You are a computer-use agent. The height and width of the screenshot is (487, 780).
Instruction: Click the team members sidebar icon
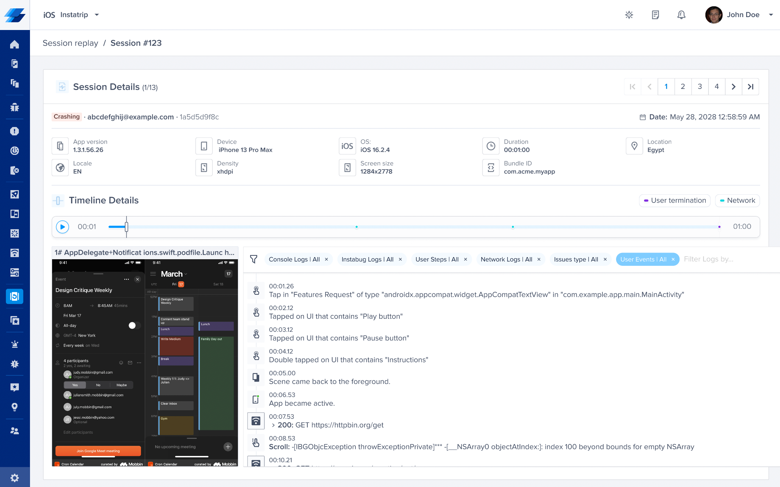point(14,431)
